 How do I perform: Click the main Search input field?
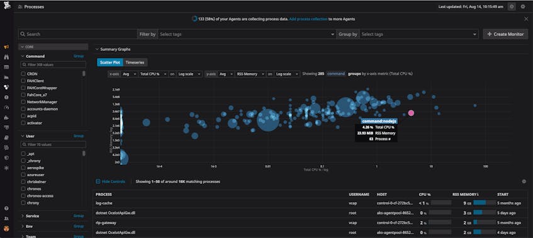78,34
